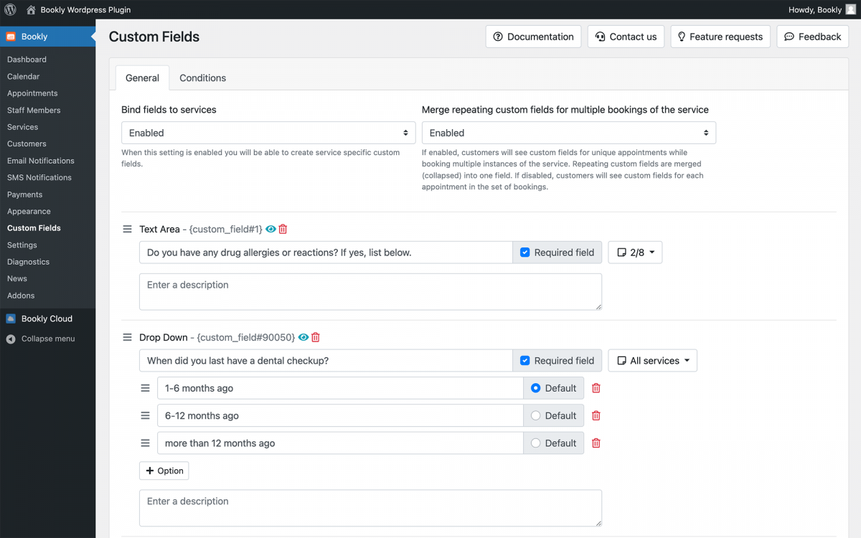This screenshot has width=861, height=538.
Task: Click the drag handle beside Text Area
Action: click(127, 229)
